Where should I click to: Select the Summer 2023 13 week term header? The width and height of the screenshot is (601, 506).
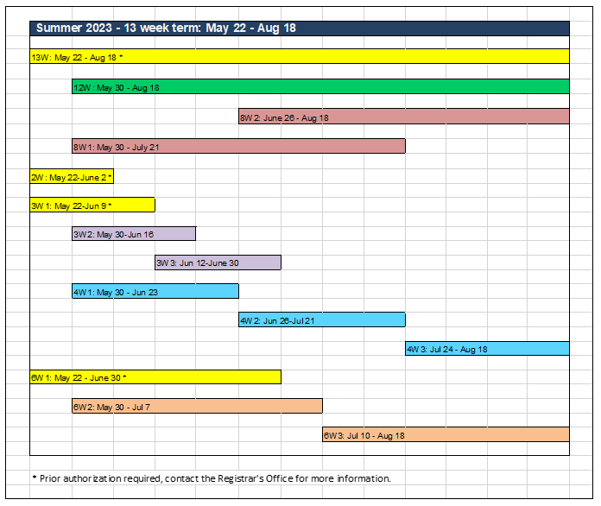pos(300,28)
